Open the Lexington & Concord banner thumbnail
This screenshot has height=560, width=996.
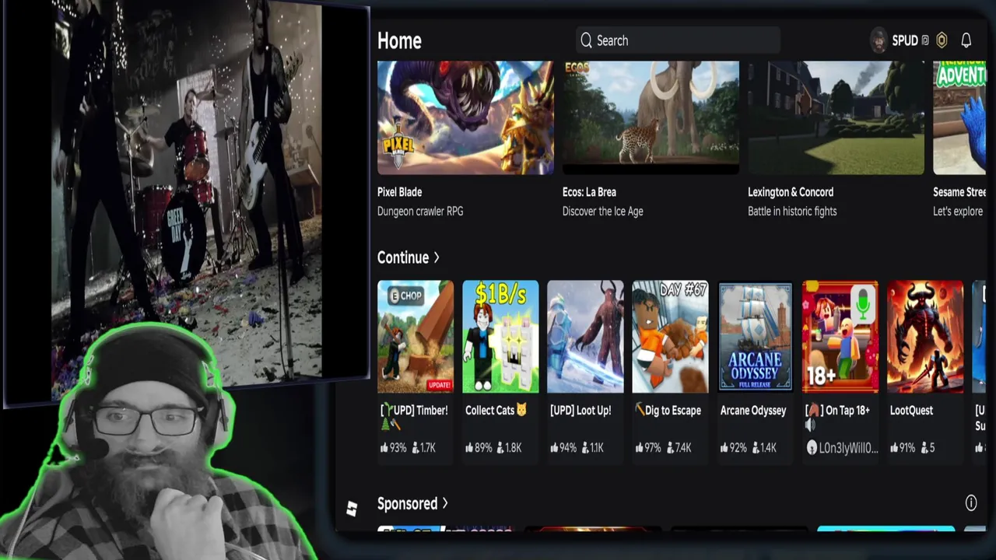(x=836, y=117)
